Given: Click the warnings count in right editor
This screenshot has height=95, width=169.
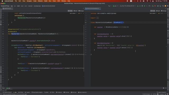Looking at the screenshot, I should (x=159, y=13).
